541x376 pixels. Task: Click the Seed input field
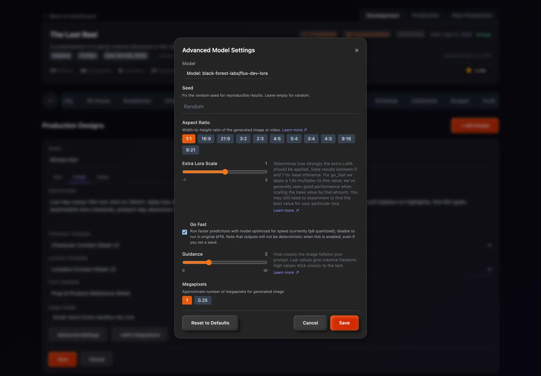point(270,107)
